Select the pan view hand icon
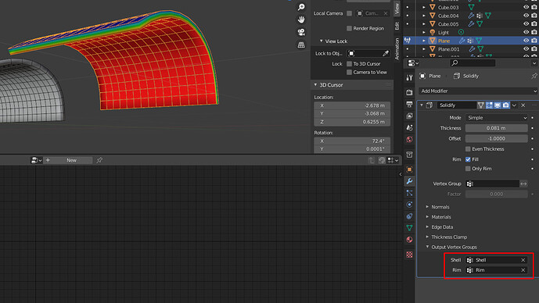539x303 pixels. tap(301, 20)
